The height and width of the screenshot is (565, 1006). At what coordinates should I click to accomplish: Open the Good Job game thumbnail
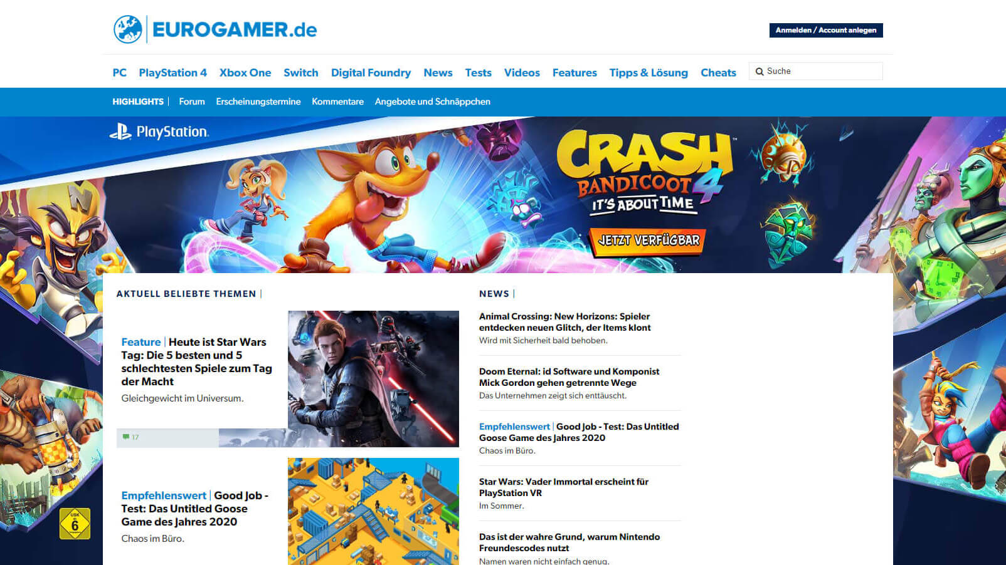click(x=373, y=511)
